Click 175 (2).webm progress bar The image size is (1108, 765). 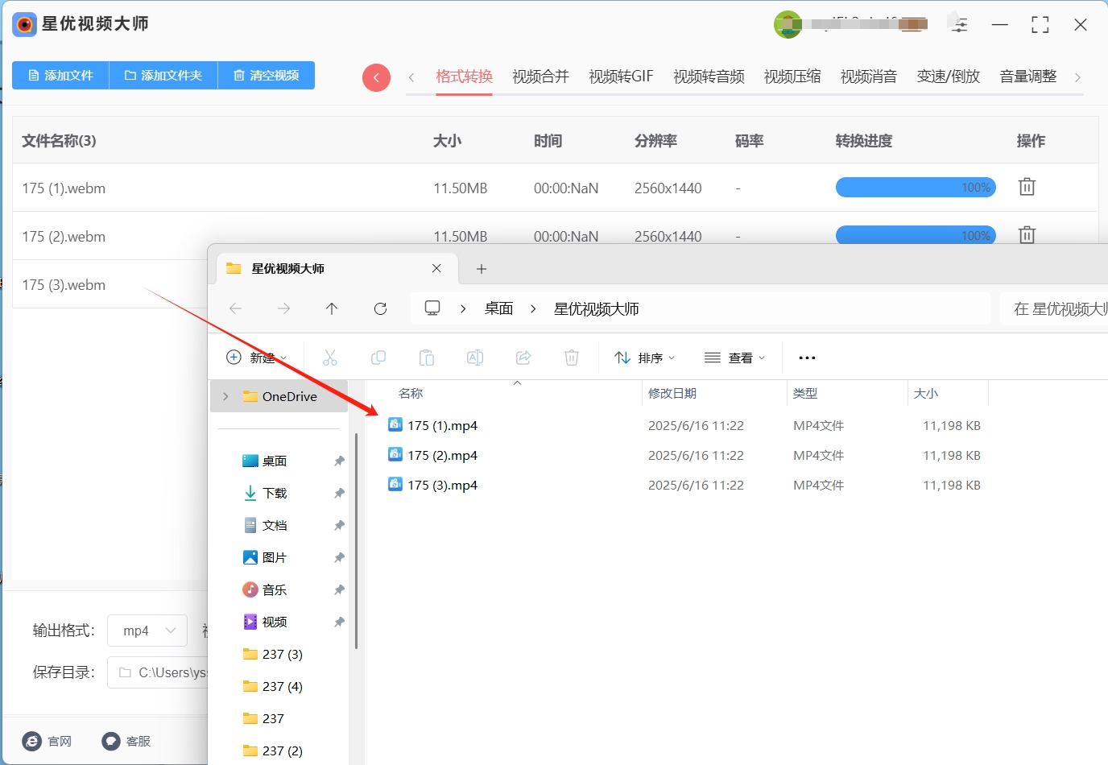[916, 235]
